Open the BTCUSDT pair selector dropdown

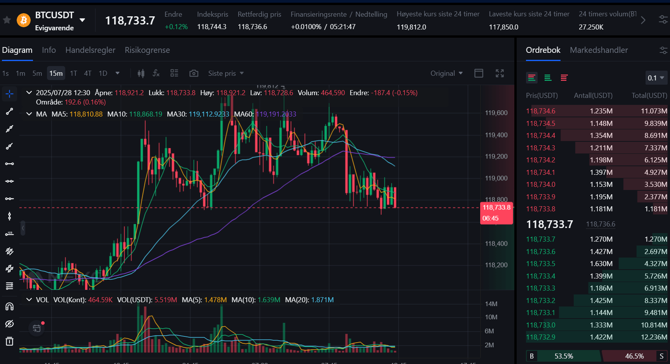pos(82,20)
